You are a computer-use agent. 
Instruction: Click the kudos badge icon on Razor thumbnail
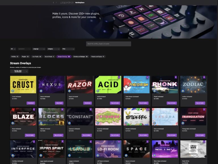click(69, 91)
